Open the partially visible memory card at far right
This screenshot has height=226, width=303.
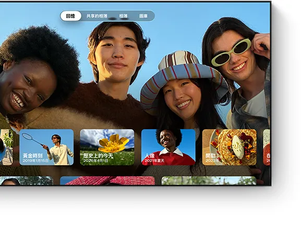pyautogui.click(x=266, y=147)
